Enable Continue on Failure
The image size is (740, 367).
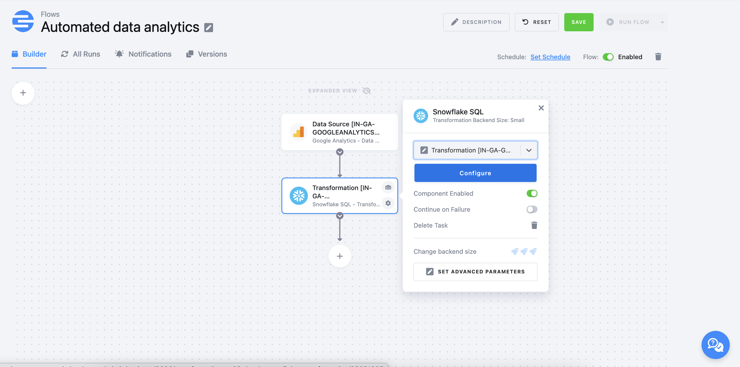(532, 209)
